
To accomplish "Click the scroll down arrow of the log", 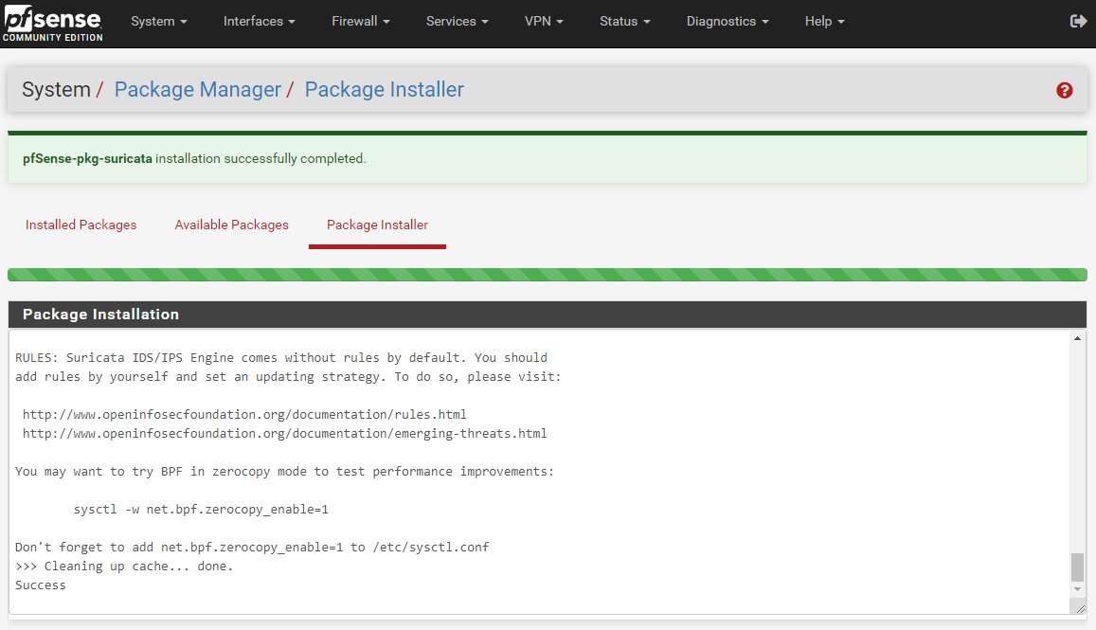I will 1077,589.
